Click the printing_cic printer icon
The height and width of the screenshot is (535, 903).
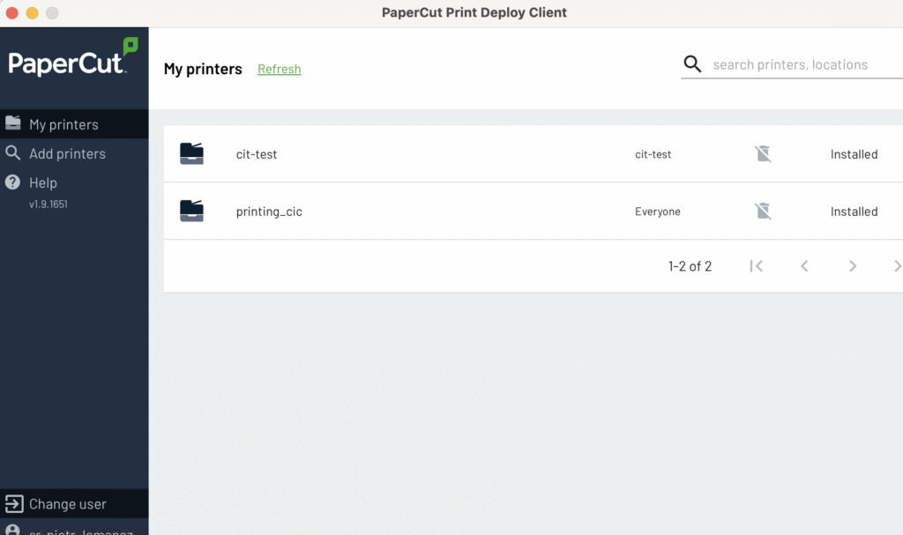click(x=191, y=212)
